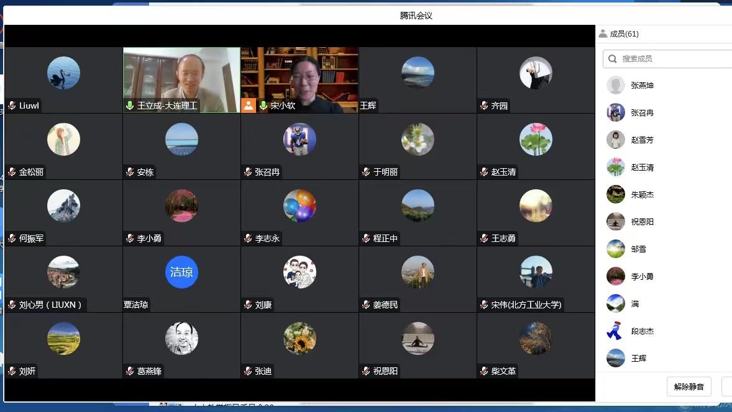Click the green microphone icon beside 宋小软

(x=263, y=105)
